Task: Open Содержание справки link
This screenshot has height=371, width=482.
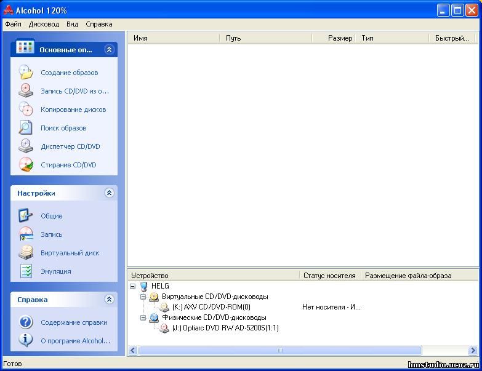Action: coord(74,322)
